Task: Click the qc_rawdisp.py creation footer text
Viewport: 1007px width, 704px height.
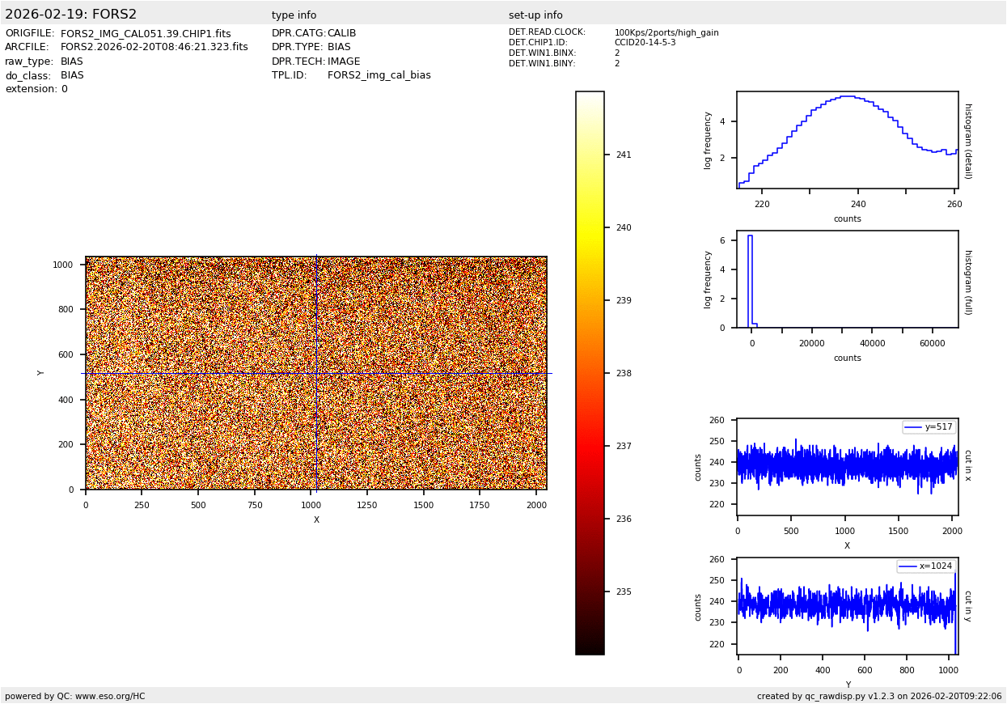Action: [x=879, y=696]
